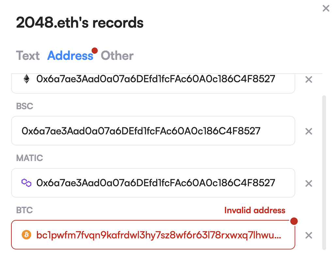This screenshot has height=258, width=334.
Task: Switch to the Text records tab
Action: 28,56
